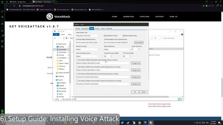Click OK in the Options dialog

[x=135, y=92]
